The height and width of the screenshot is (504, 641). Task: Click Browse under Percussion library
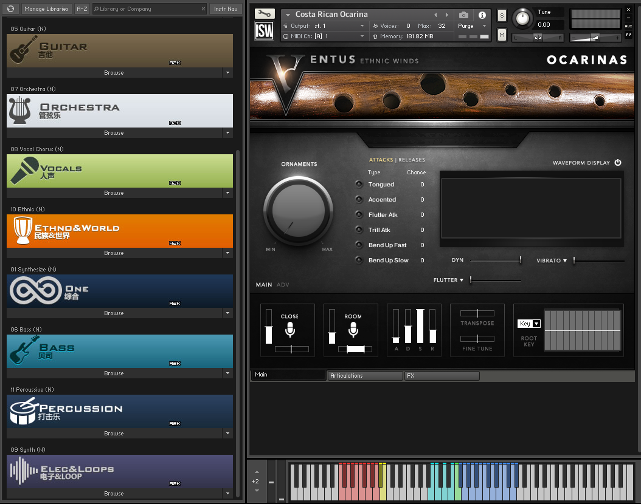click(114, 434)
